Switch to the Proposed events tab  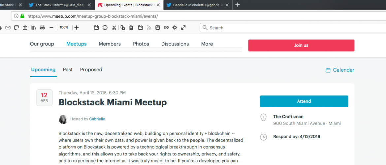91,70
